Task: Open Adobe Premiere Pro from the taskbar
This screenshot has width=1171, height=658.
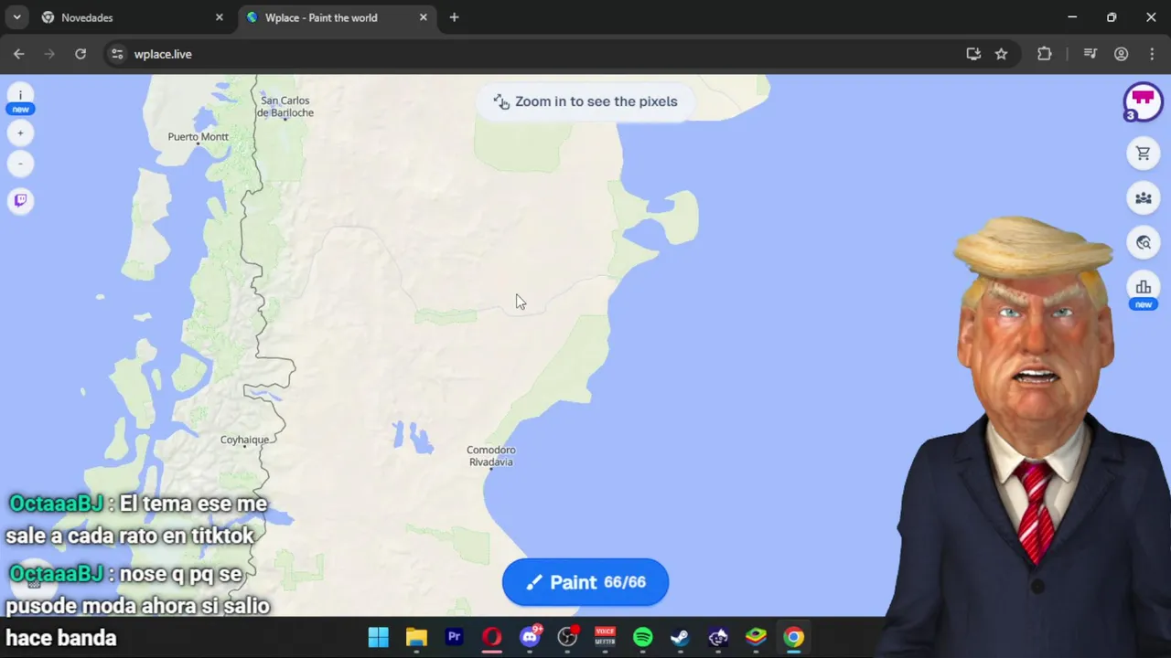Action: [454, 637]
